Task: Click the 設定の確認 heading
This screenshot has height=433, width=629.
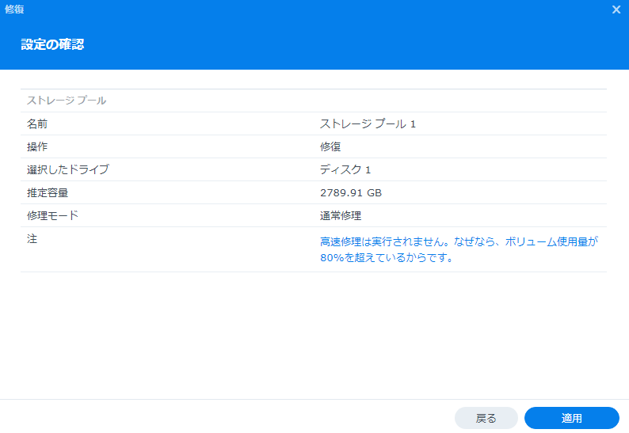Action: pos(52,44)
